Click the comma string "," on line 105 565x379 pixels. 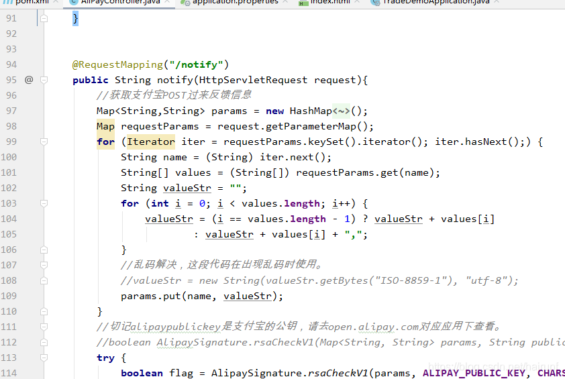(353, 235)
